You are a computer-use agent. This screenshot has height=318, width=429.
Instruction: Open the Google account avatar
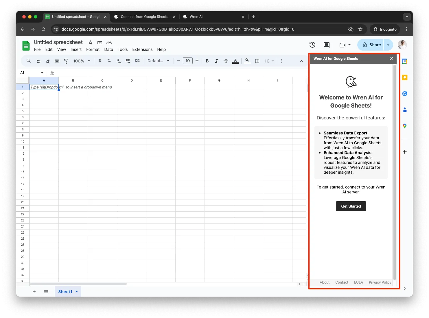coord(402,45)
